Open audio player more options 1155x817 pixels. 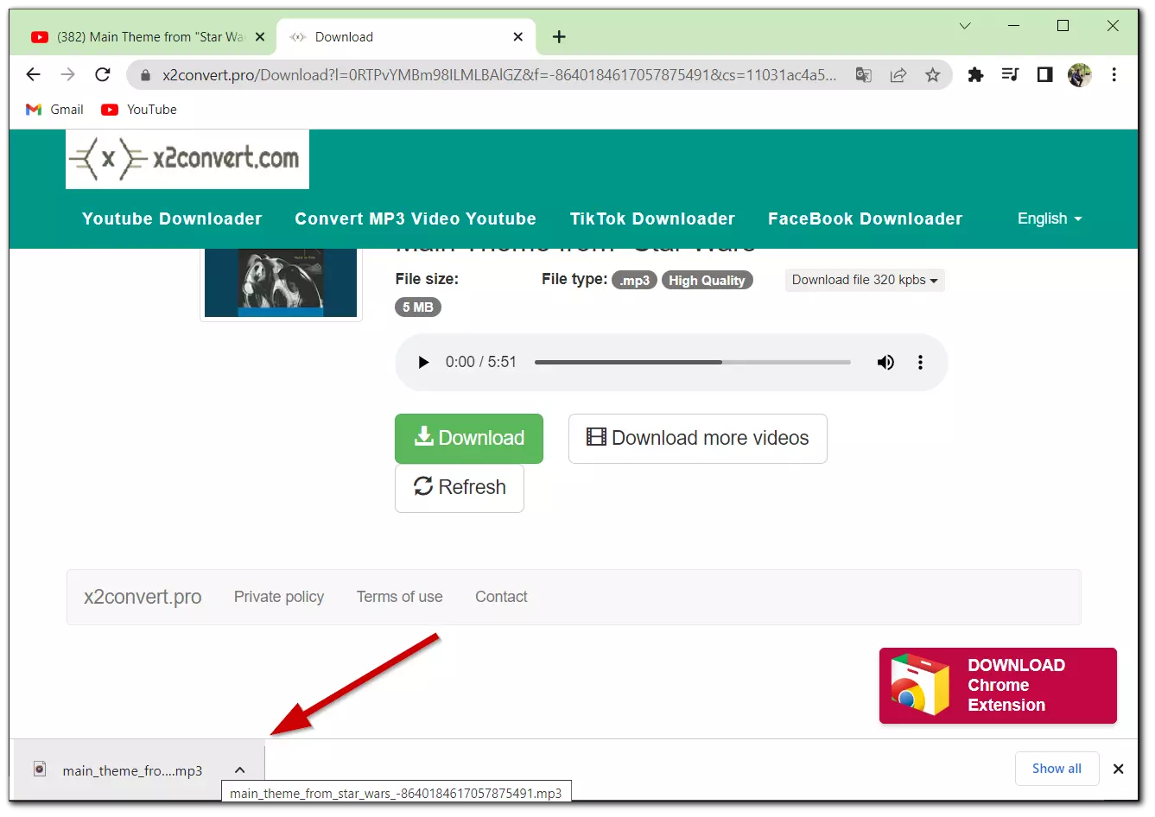click(920, 362)
